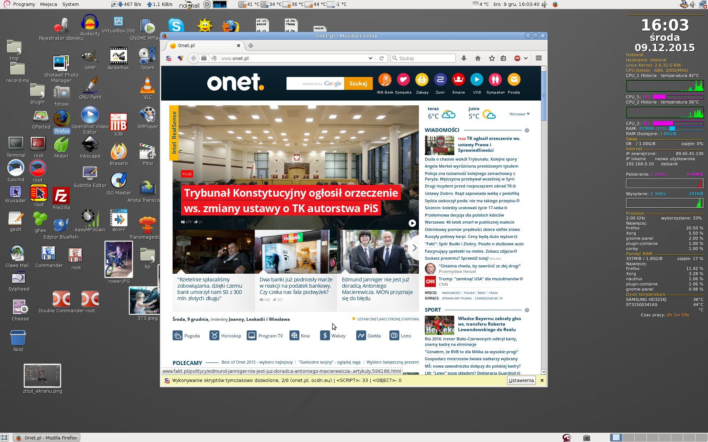Screen dimensions: 708x442
Task: Click the Onet Empire crown icon
Action: coord(458,80)
